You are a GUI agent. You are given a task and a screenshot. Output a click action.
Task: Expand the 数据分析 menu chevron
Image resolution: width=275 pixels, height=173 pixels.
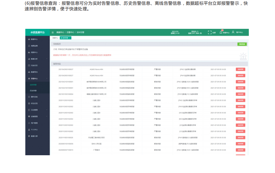click(x=47, y=59)
